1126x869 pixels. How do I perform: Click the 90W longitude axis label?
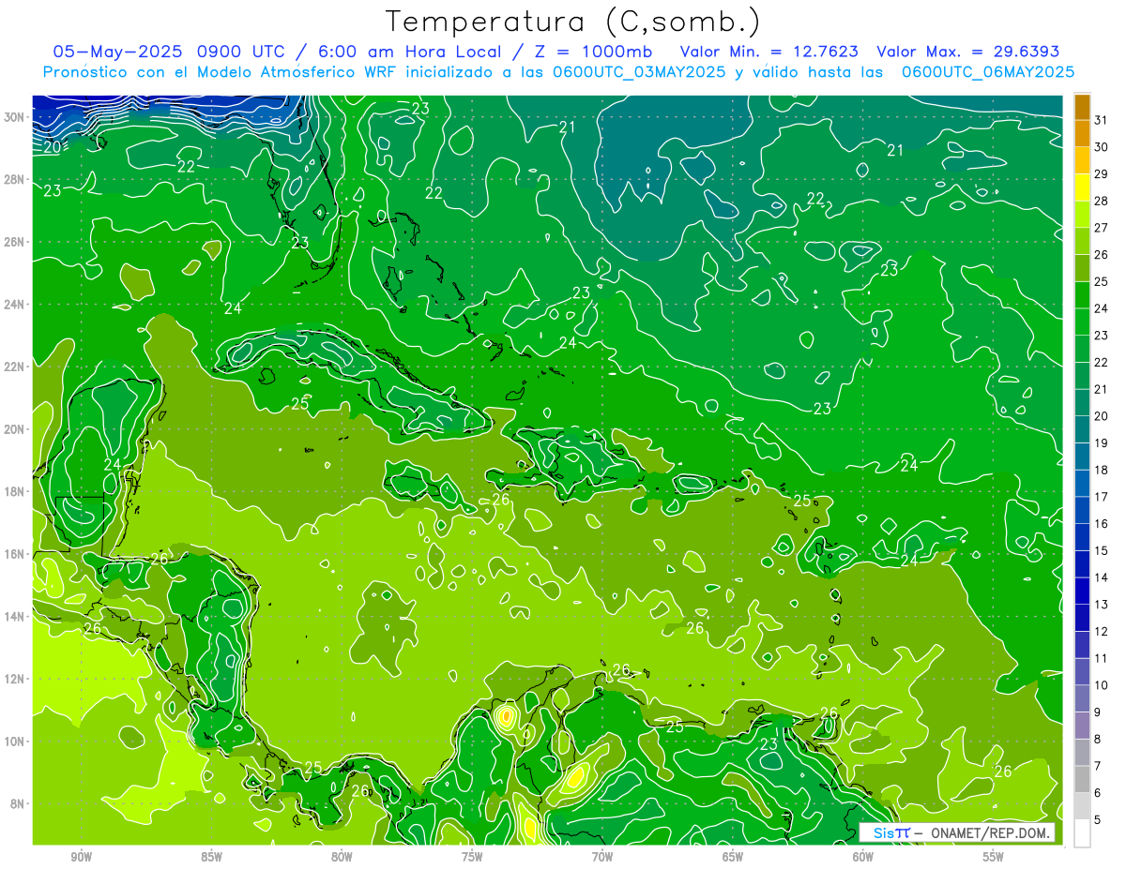tap(81, 857)
